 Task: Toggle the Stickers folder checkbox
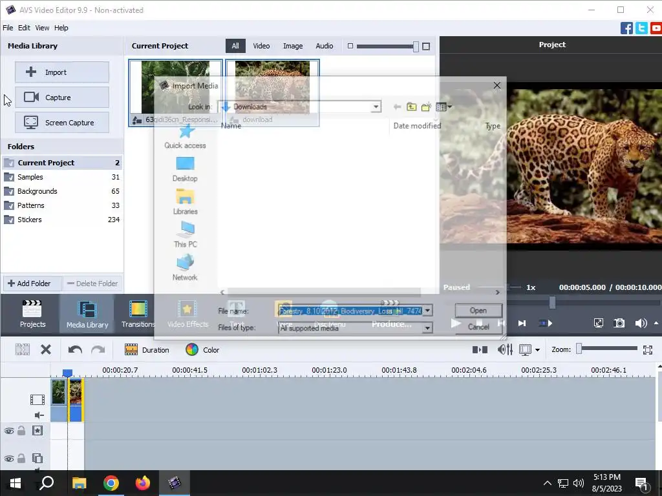point(9,220)
